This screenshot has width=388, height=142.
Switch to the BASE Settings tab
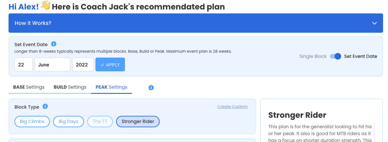[x=29, y=87]
